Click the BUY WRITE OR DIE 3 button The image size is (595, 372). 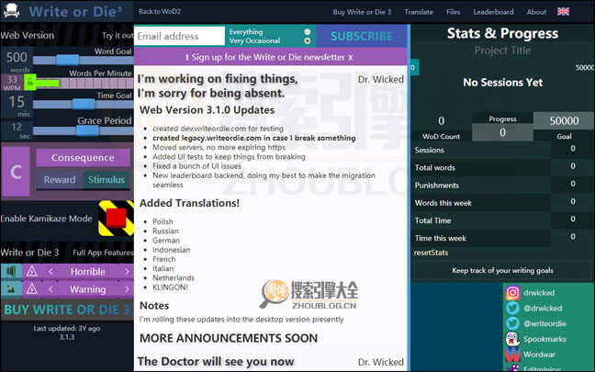point(67,310)
